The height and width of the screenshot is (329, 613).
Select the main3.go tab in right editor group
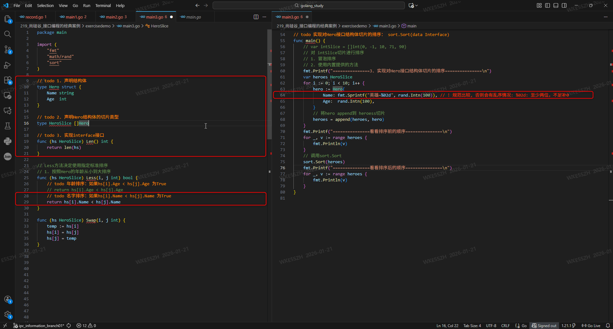tap(292, 17)
